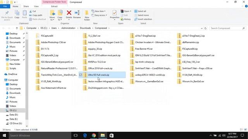Open the Easy access dropdown
This screenshot has width=248, height=139.
coord(99,15)
